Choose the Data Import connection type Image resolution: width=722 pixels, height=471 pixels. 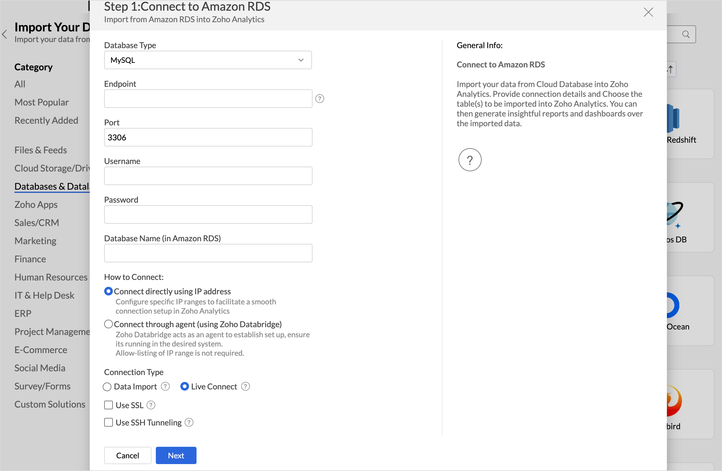click(107, 387)
